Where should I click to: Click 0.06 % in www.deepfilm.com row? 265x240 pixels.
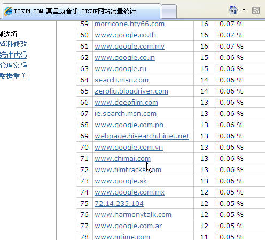[x=231, y=103]
